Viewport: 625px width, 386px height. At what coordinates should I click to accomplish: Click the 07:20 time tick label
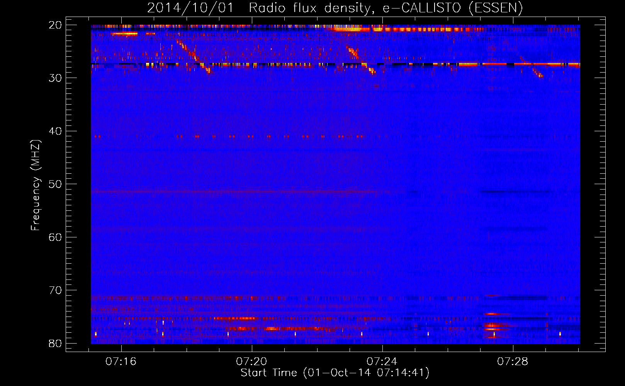click(252, 362)
